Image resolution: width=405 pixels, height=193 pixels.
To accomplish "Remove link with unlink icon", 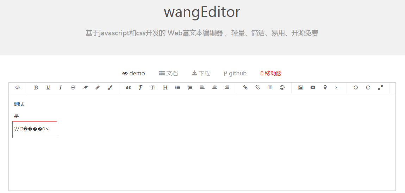I will pyautogui.click(x=257, y=88).
